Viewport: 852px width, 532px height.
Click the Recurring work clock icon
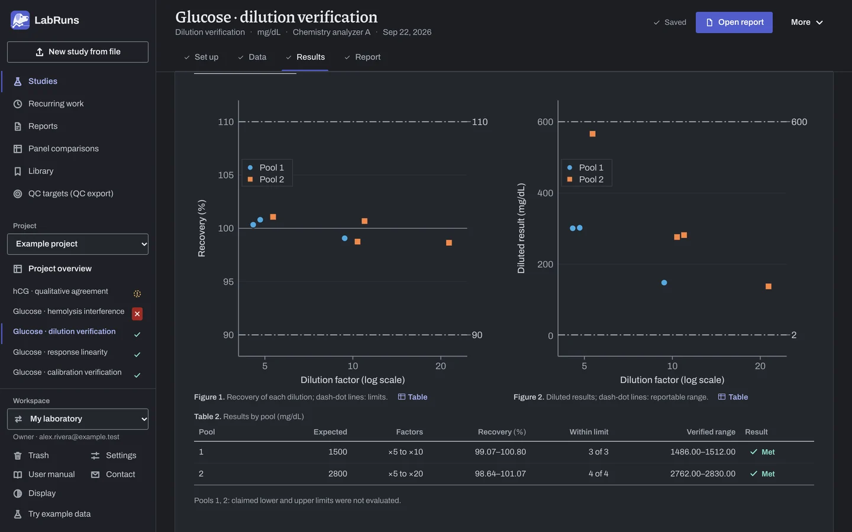pos(18,104)
